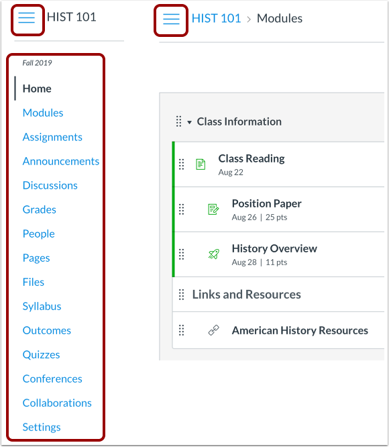Open American History Resources link title
389x447 pixels.
[300, 330]
